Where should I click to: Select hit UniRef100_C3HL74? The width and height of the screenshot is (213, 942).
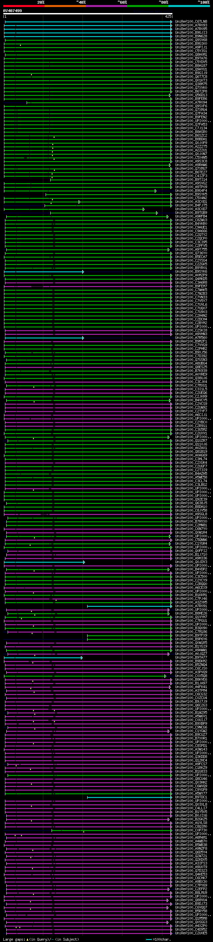tap(191, 459)
